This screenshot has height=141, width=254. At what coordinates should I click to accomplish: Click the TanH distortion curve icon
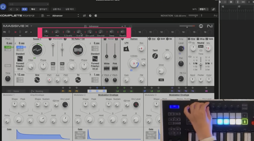(155, 56)
